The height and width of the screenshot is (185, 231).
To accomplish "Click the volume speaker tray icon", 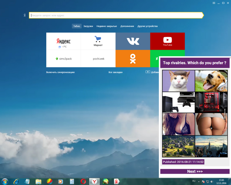I will (212, 182).
